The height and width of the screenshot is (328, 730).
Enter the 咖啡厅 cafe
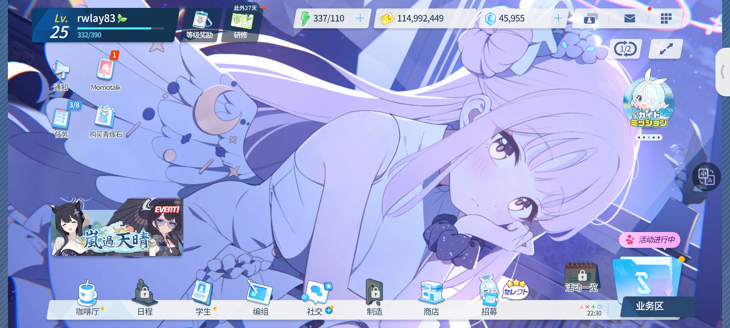[x=88, y=298]
